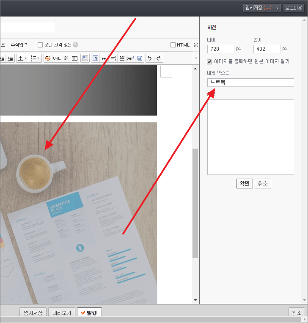Expand the toolbar with the small down arrow
Screen dimensions: 308x323
tap(196, 58)
